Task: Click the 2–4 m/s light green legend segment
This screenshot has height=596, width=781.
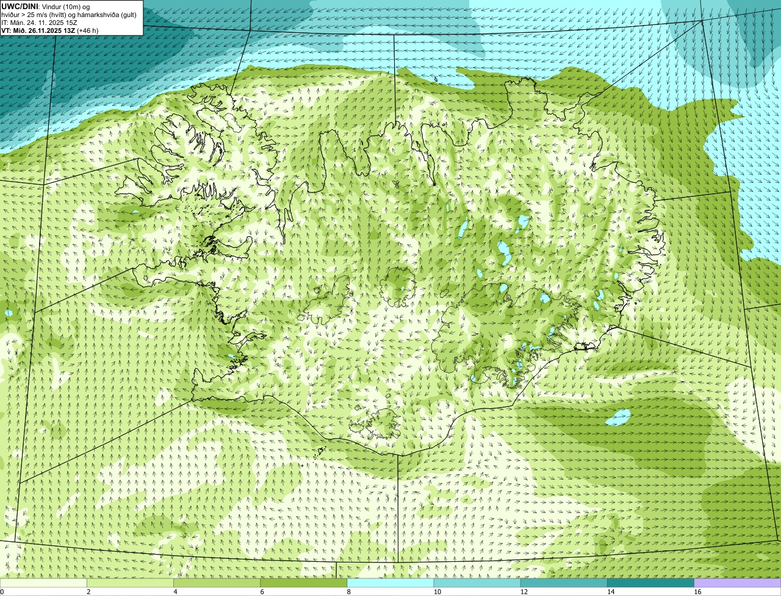Action: (x=131, y=583)
